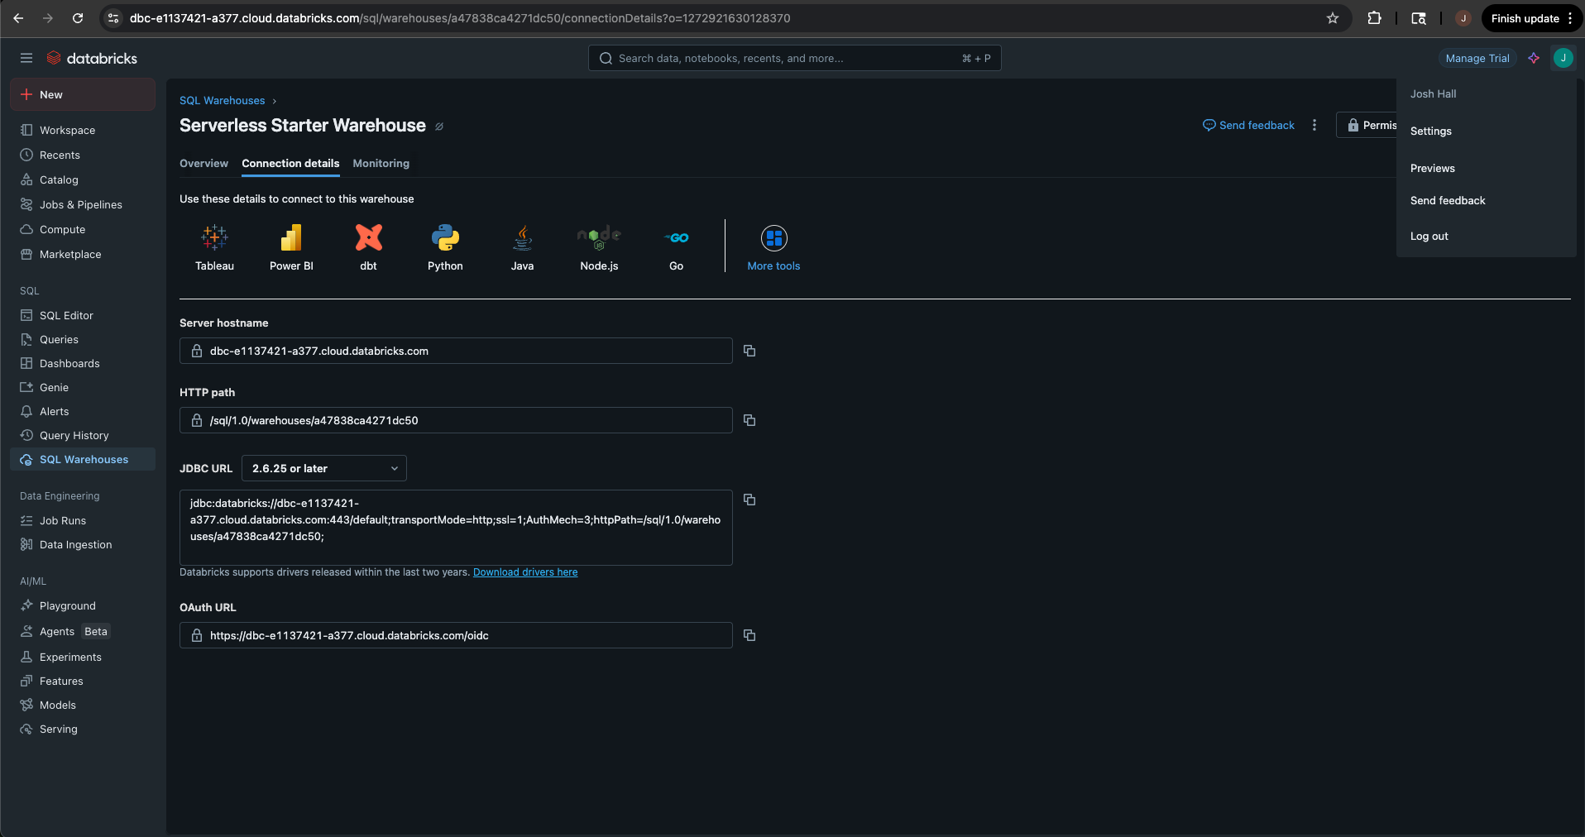1585x837 pixels.
Task: Click the Manage Trial button
Action: (x=1477, y=58)
